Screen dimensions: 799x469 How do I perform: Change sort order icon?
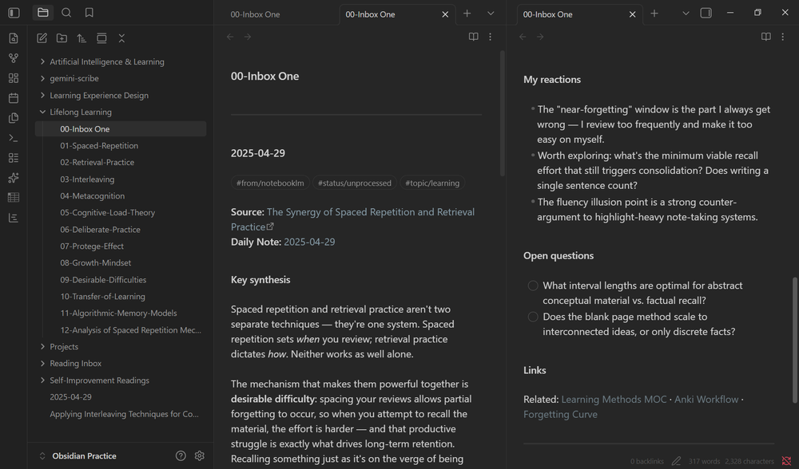coord(81,38)
